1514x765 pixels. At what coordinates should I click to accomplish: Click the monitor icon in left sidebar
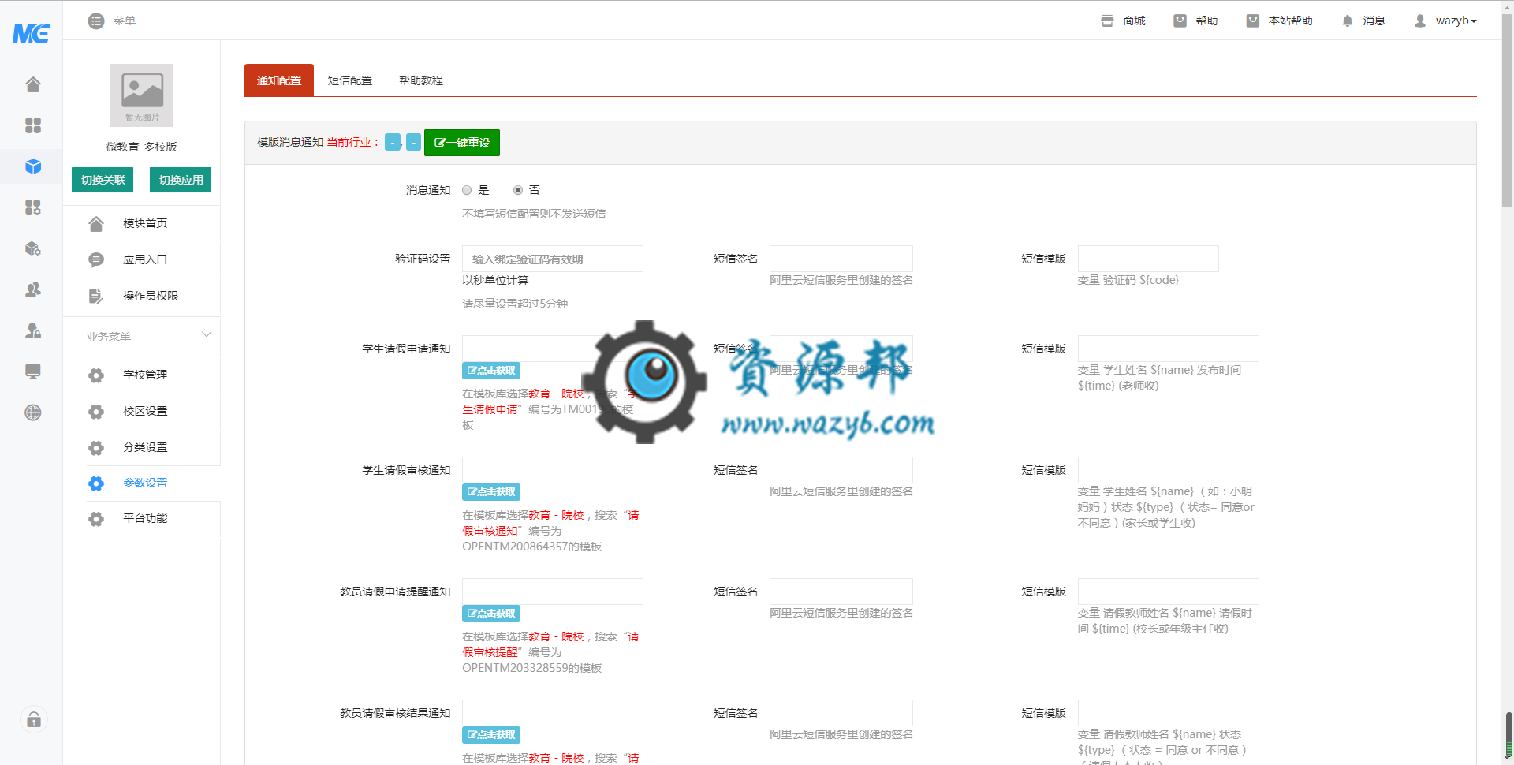point(32,371)
